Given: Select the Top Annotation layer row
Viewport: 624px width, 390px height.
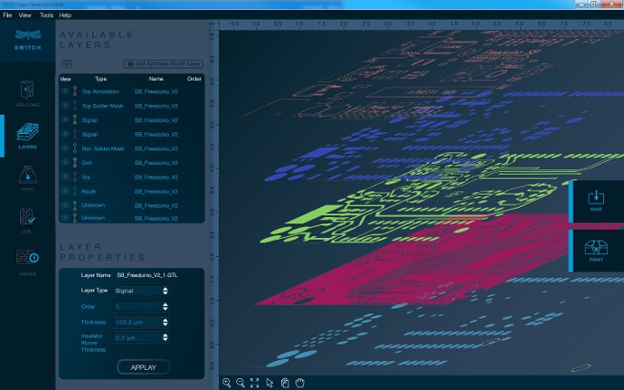Looking at the screenshot, I should (131, 91).
